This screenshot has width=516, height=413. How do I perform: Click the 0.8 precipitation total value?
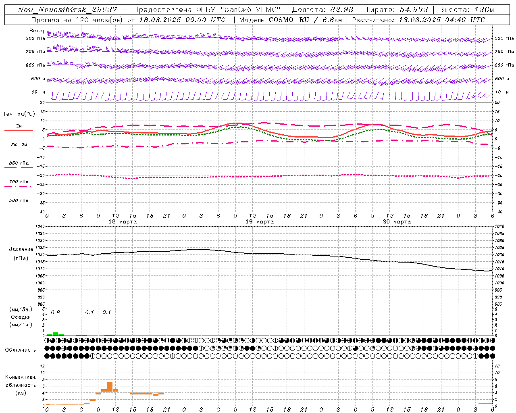[x=56, y=313]
